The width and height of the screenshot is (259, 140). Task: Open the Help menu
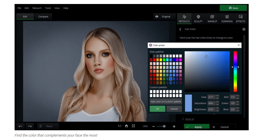click(x=66, y=8)
